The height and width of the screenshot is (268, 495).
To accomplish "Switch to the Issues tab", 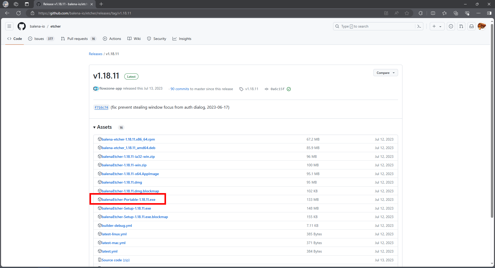I will point(41,39).
